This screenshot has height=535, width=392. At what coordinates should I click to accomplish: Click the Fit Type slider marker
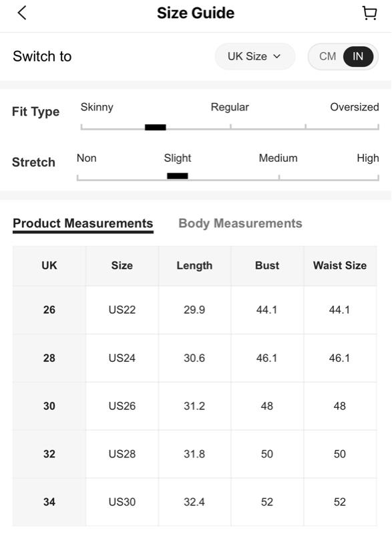[x=156, y=127]
